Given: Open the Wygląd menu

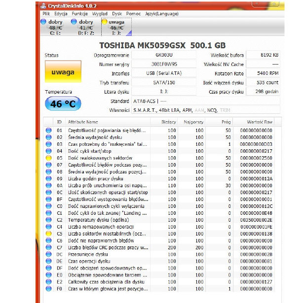Looking at the screenshot, I should click(x=100, y=14).
